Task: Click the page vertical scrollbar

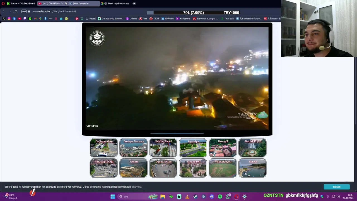Action: pos(355,91)
